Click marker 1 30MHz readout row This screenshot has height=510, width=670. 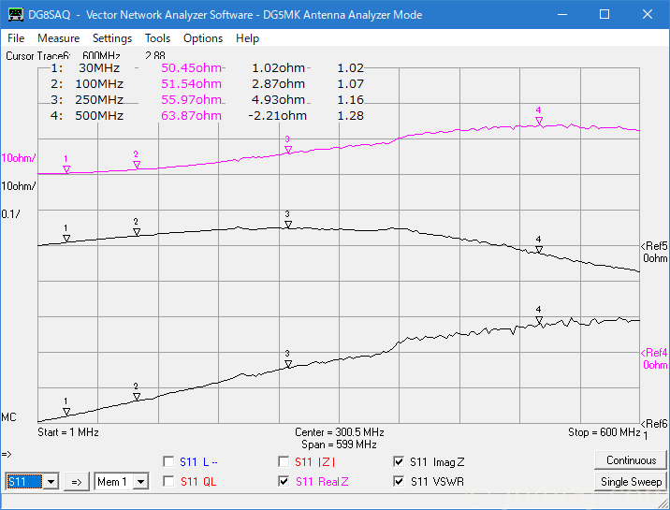(x=207, y=68)
